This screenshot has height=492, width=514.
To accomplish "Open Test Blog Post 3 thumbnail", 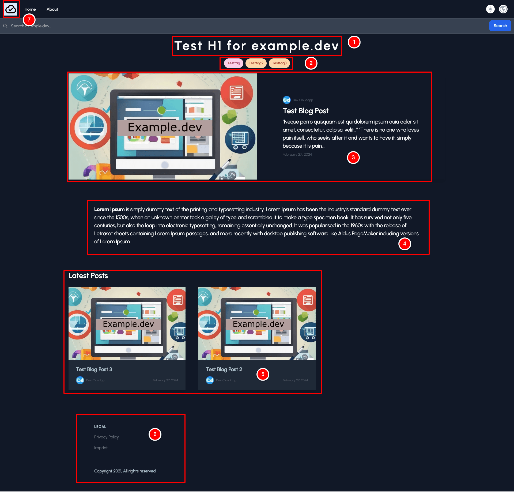I will (x=127, y=323).
